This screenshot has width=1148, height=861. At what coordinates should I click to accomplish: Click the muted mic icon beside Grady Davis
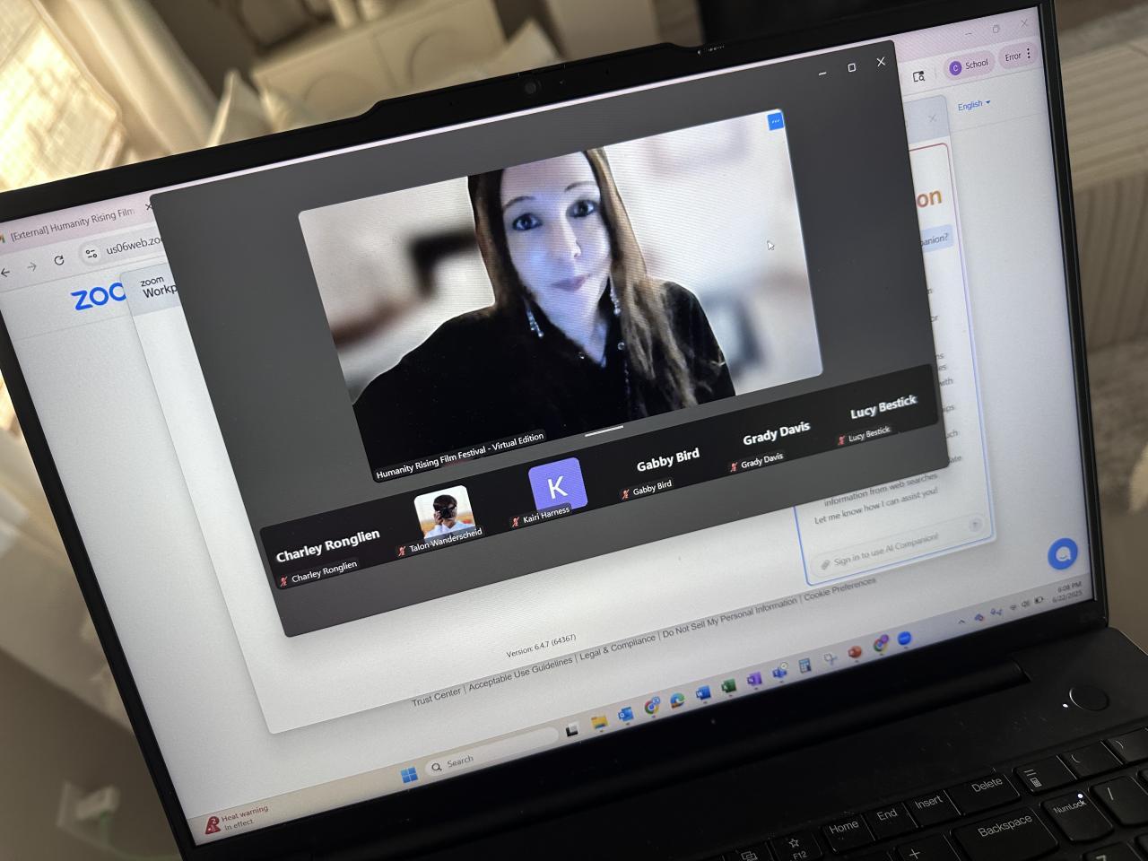pyautogui.click(x=734, y=466)
